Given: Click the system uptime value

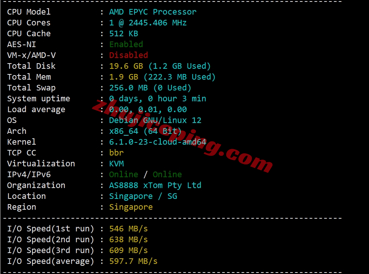Looking at the screenshot, I should pyautogui.click(x=157, y=98).
